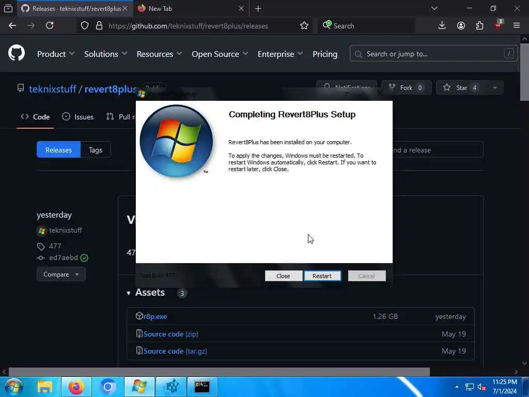Click Restart in the Revert8Plus setup dialog
Screen dimensions: 529x397
click(x=322, y=276)
